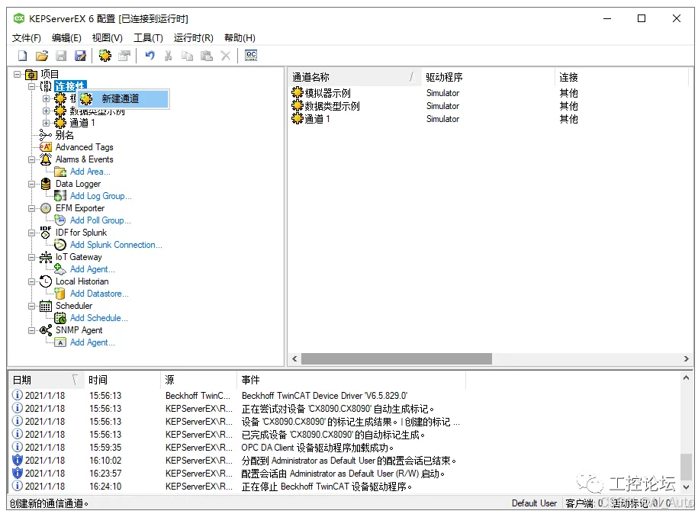Click the Aliases tree icon
Image resolution: width=698 pixels, height=514 pixels.
46,135
